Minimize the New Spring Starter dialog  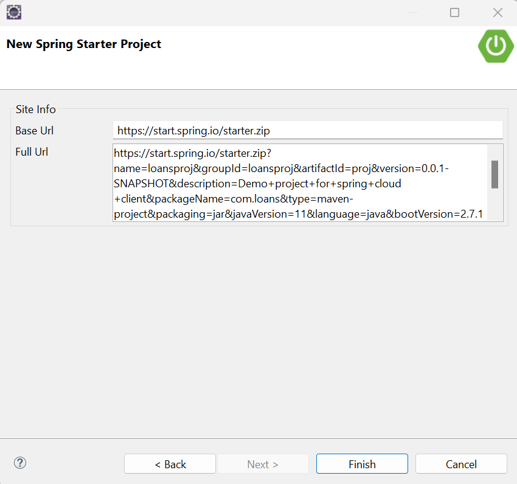pos(412,12)
